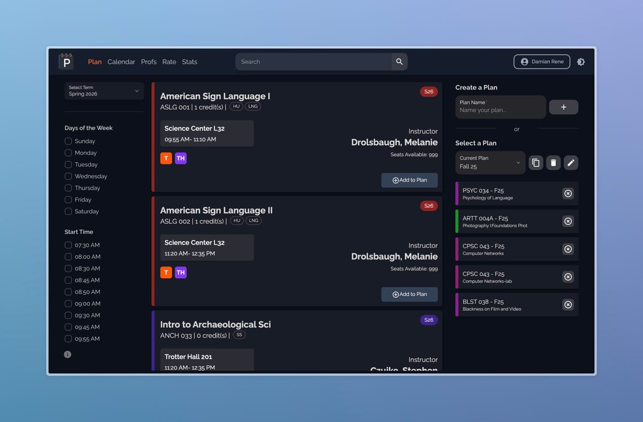Click the search magnifier icon

coord(399,62)
